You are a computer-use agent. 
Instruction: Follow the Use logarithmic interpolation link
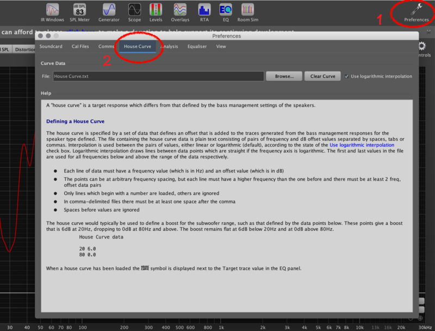coord(362,145)
